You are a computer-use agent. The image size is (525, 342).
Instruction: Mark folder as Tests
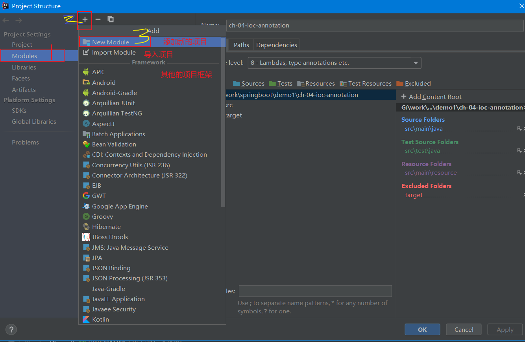click(x=281, y=83)
